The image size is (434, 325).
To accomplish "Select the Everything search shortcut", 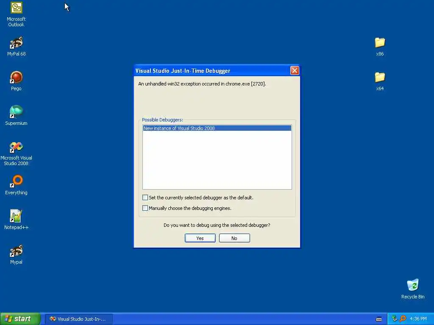I will (16, 185).
